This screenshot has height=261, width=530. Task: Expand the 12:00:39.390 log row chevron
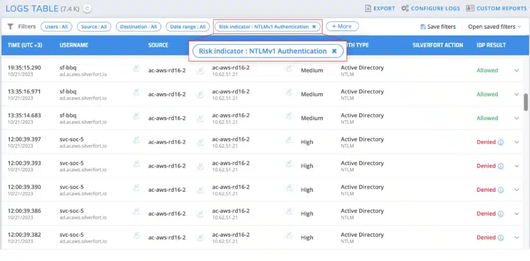click(517, 190)
